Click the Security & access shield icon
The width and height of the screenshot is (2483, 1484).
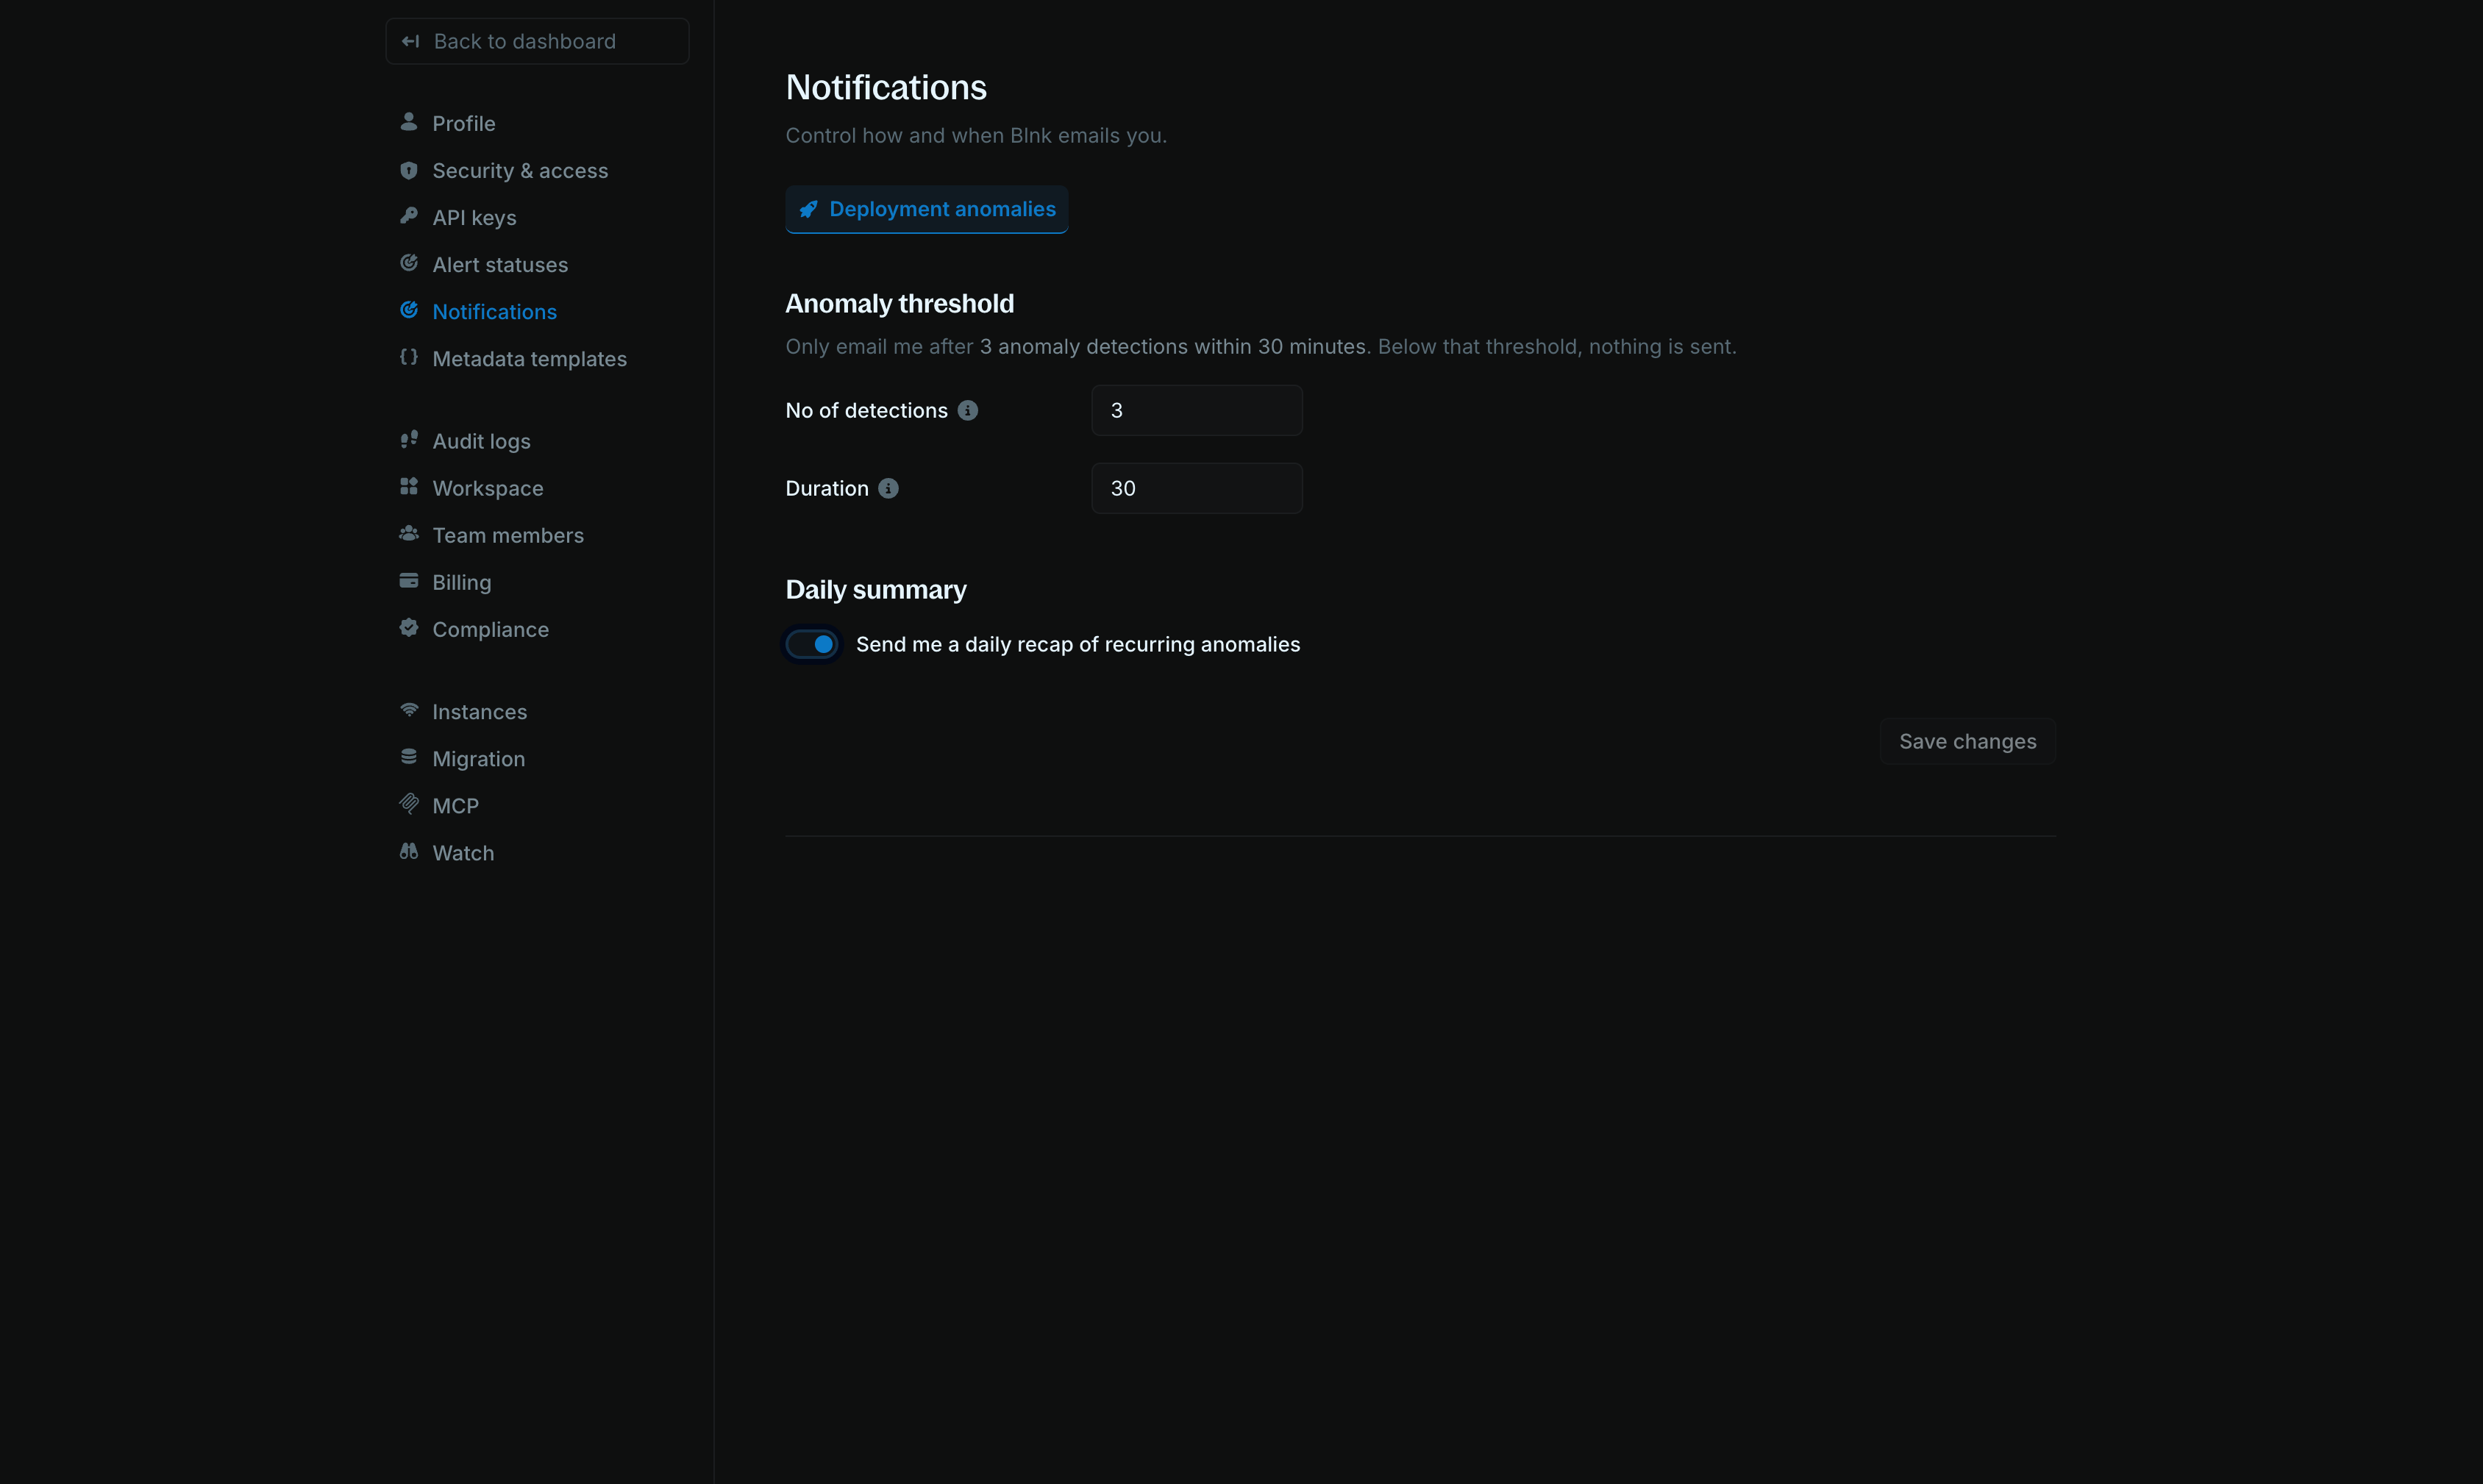click(408, 170)
